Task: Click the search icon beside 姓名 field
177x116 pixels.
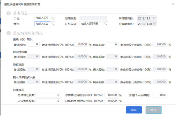Action: coord(52,24)
